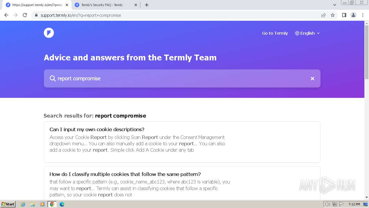Open File Explorer from taskbar
Image resolution: width=369 pixels, height=208 pixels.
[x=33, y=204]
